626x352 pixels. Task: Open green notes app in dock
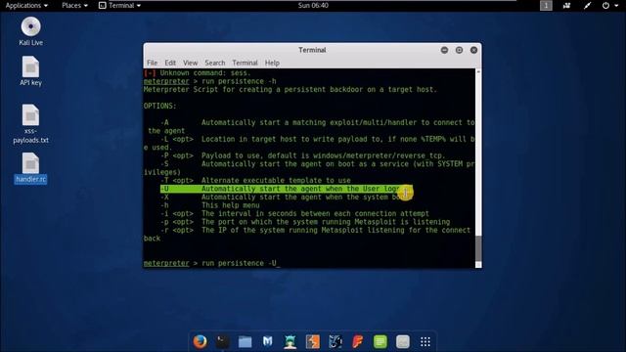[380, 341]
